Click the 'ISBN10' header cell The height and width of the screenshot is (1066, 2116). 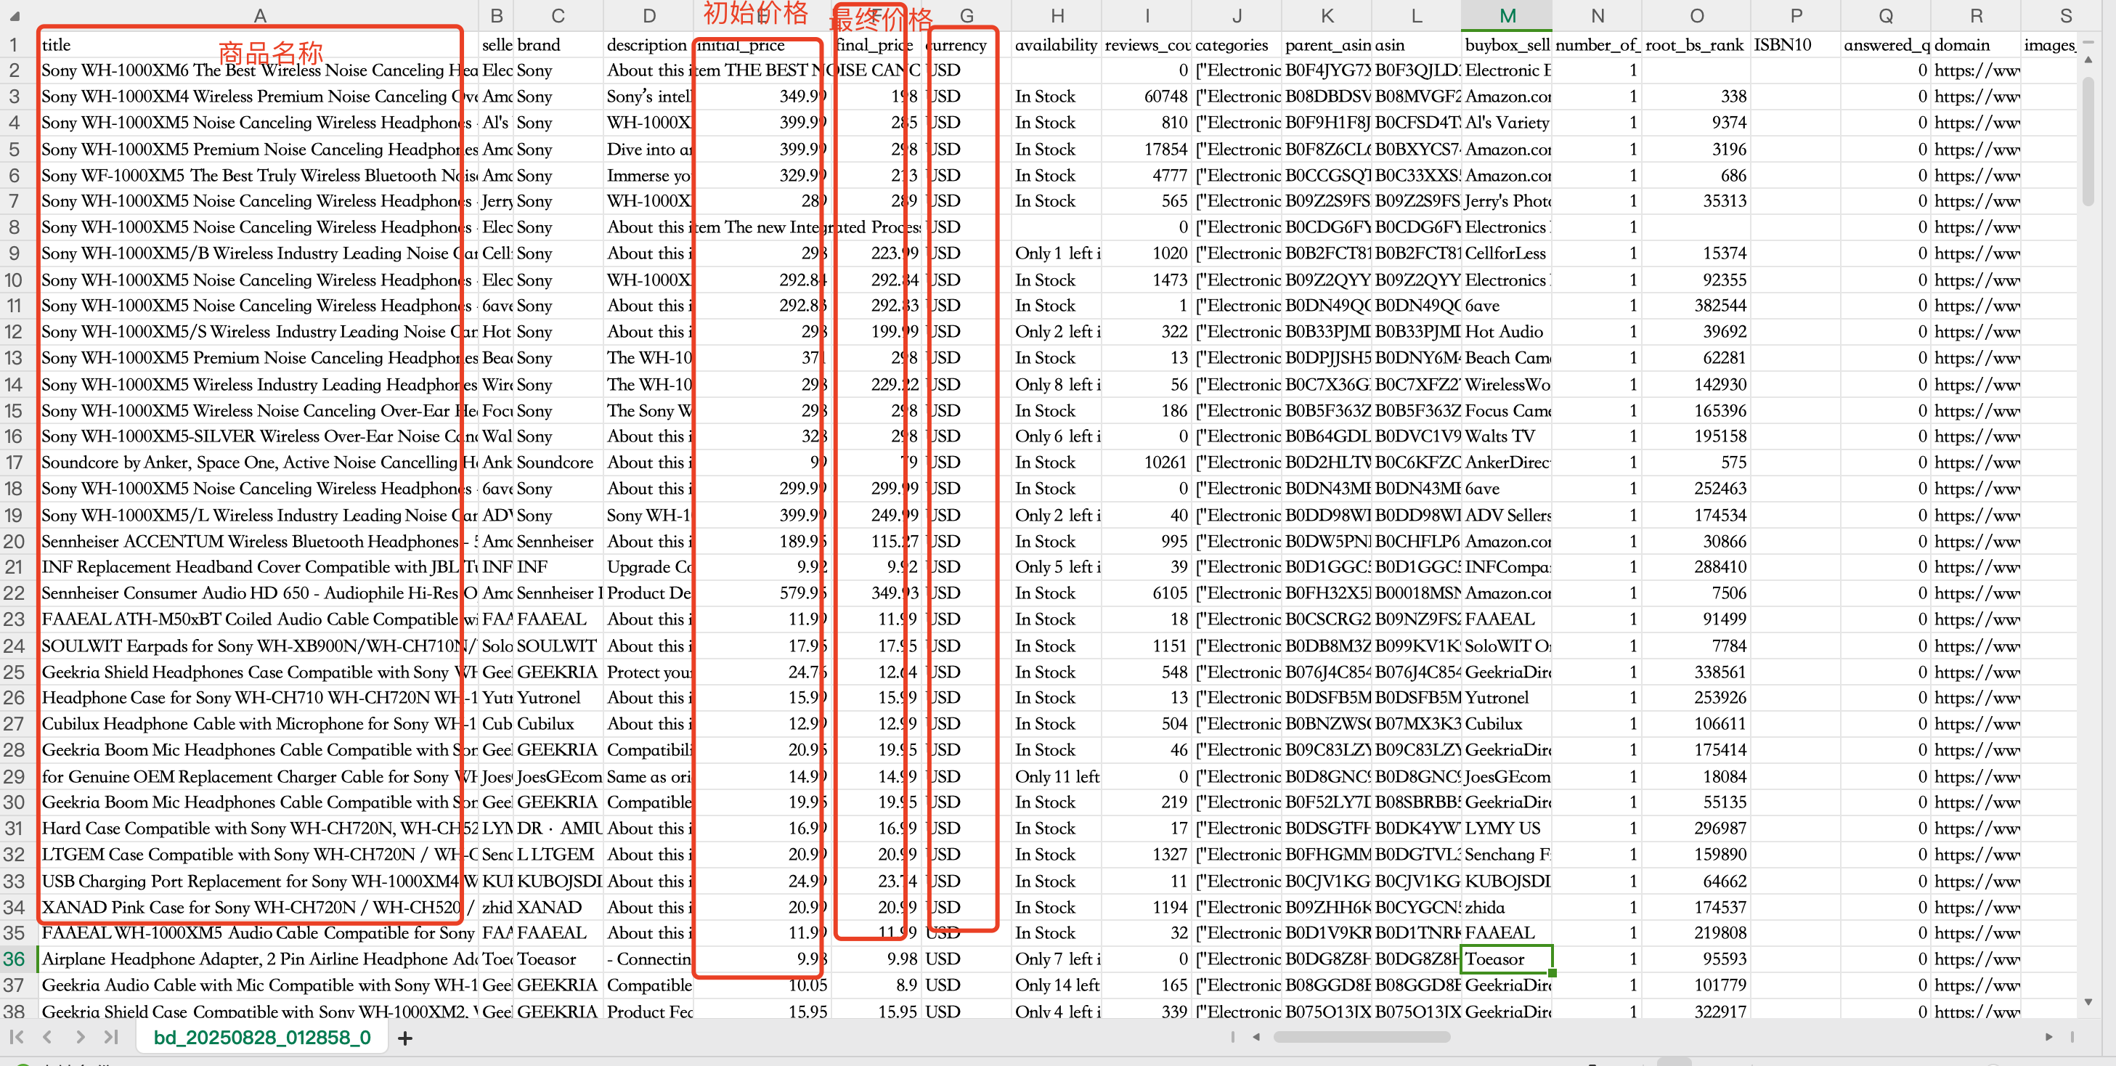coord(1796,44)
